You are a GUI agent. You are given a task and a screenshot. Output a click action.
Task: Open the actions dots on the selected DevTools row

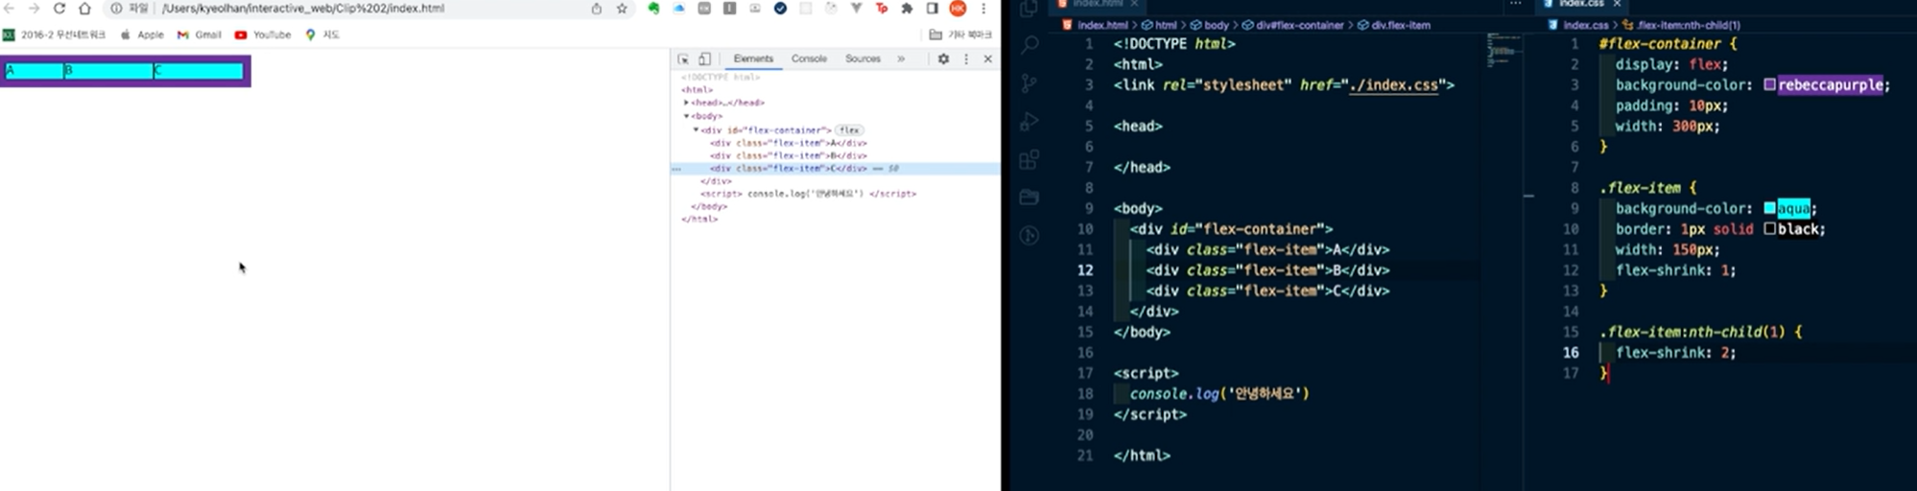pyautogui.click(x=676, y=169)
